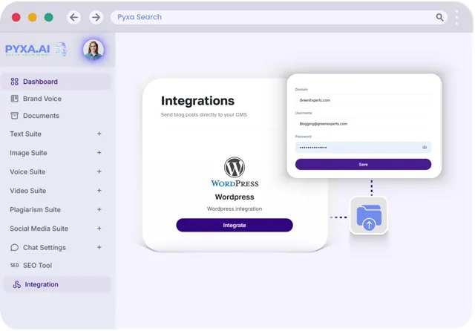The width and height of the screenshot is (475, 331).
Task: Open the user profile avatar
Action: 94,50
